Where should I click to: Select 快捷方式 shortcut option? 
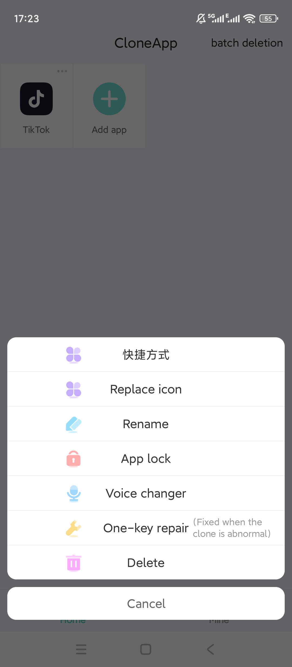click(x=146, y=355)
